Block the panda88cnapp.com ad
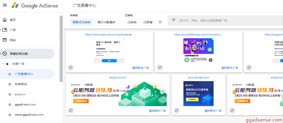 (x=160, y=68)
